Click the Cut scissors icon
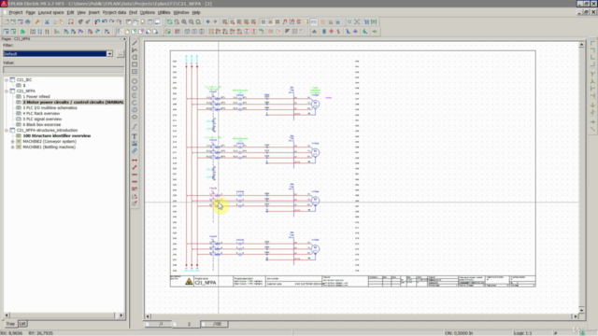The image size is (598, 336). [47, 22]
